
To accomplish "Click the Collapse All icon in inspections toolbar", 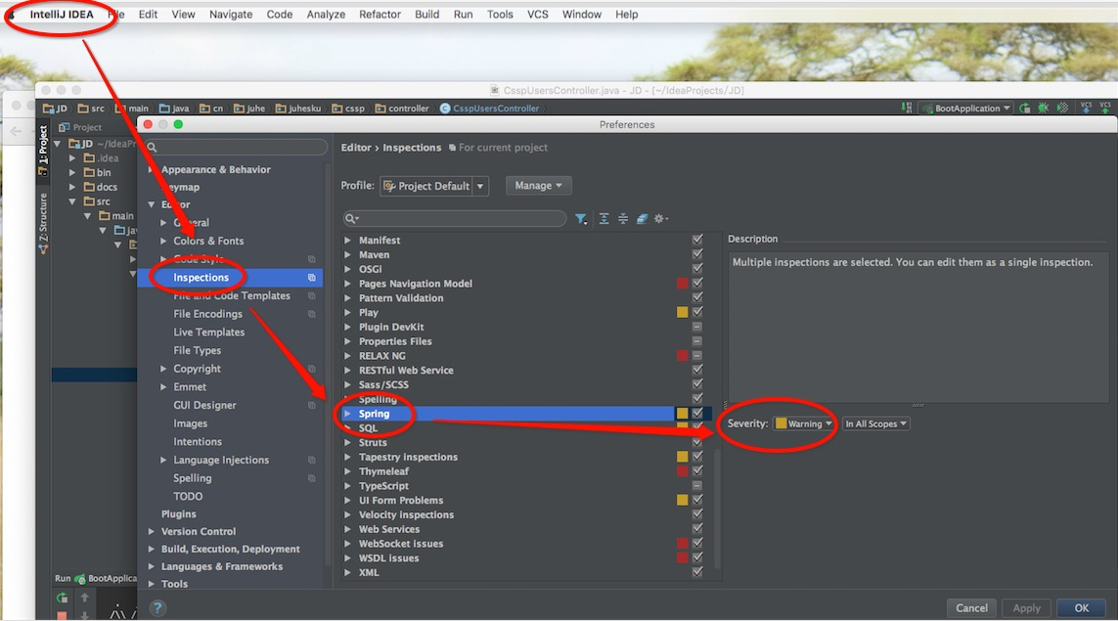I will point(622,219).
